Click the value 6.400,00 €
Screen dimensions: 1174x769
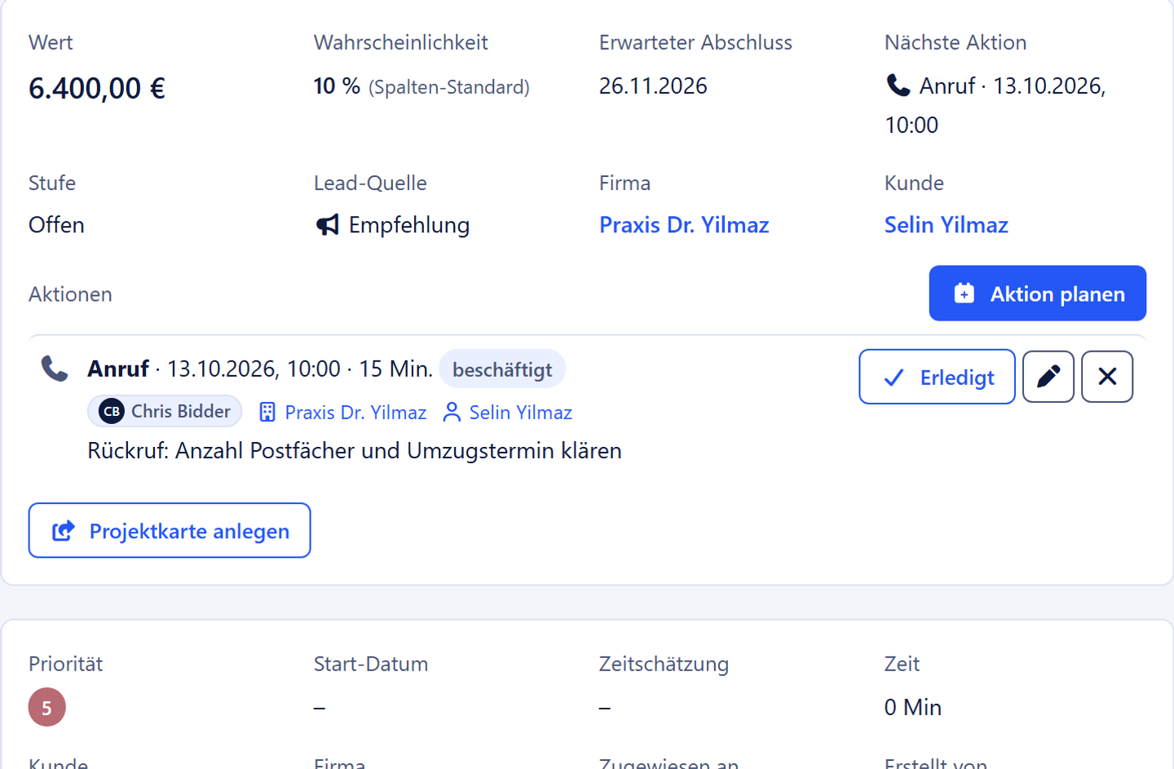[x=97, y=88]
